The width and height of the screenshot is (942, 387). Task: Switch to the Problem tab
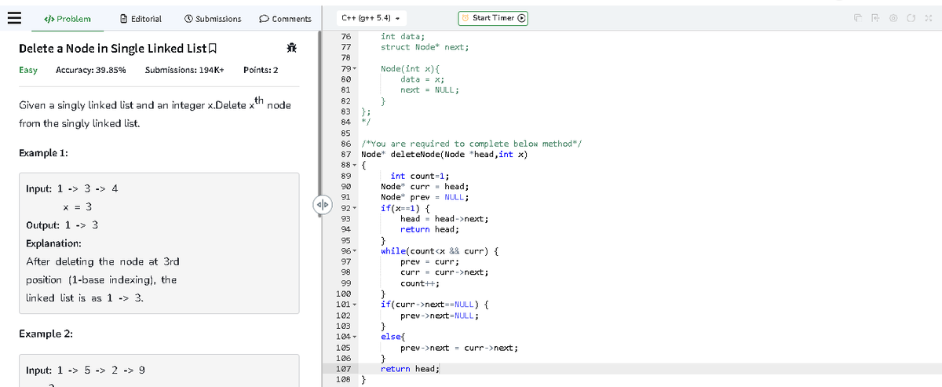pyautogui.click(x=67, y=18)
